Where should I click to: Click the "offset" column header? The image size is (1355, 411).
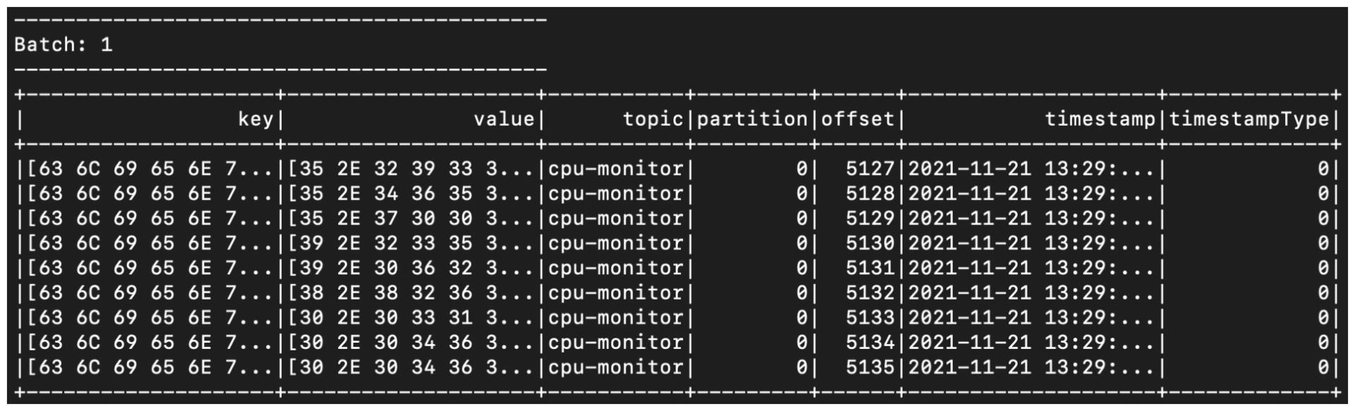click(x=857, y=119)
